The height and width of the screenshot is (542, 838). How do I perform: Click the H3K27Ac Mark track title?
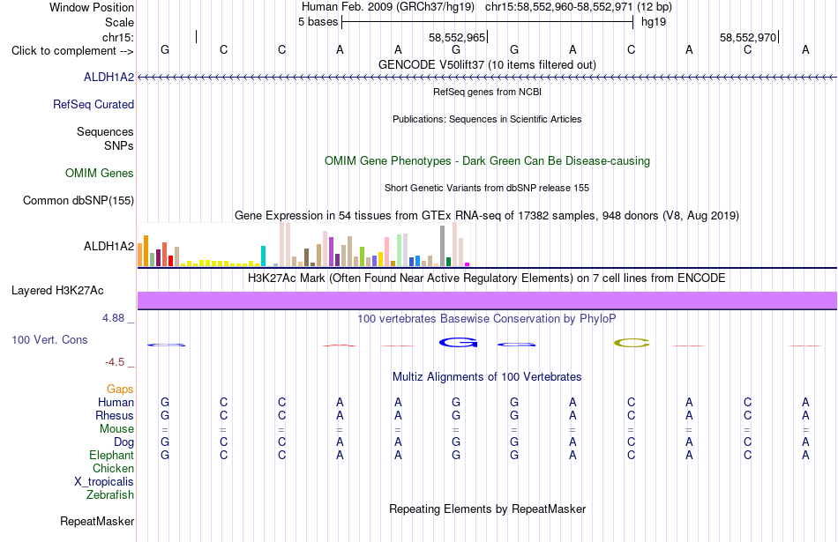point(487,278)
